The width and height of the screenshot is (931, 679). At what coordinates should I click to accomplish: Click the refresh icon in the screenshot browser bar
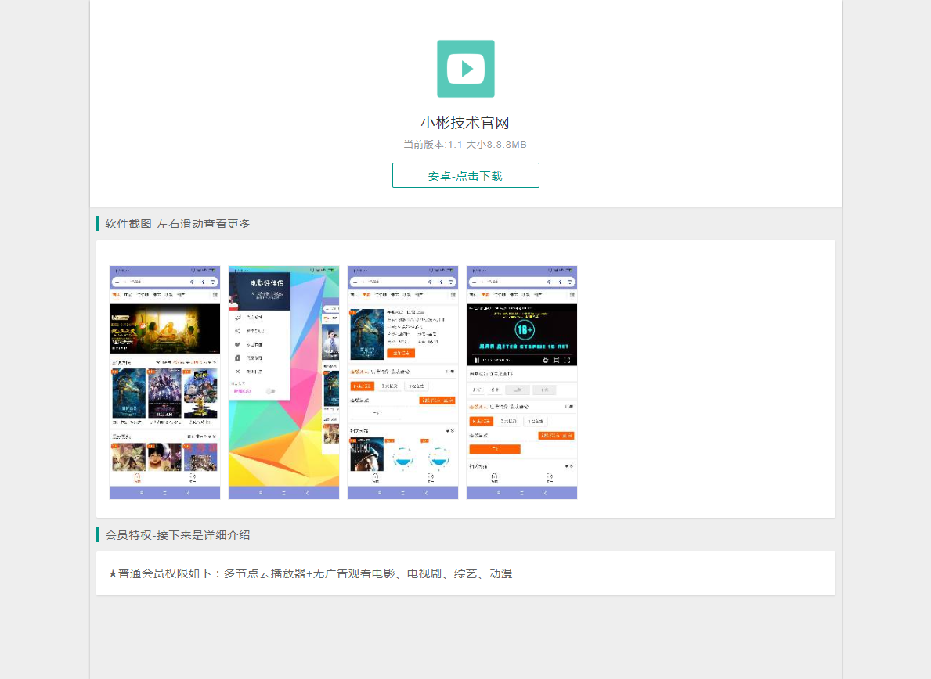click(x=213, y=282)
